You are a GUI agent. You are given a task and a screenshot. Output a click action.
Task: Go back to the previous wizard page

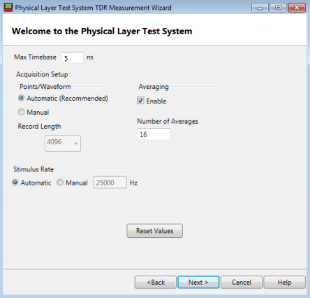pos(156,282)
